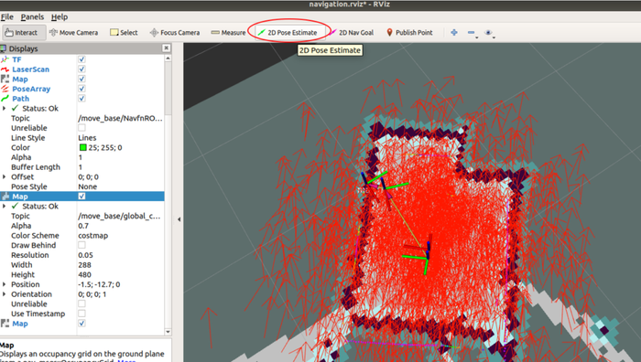Activate 2D Pose Estimate tool
The width and height of the screenshot is (641, 362).
[x=288, y=33]
